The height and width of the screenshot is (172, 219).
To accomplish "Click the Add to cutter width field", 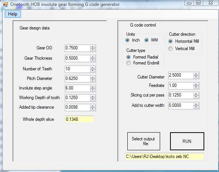I will [181, 105].
